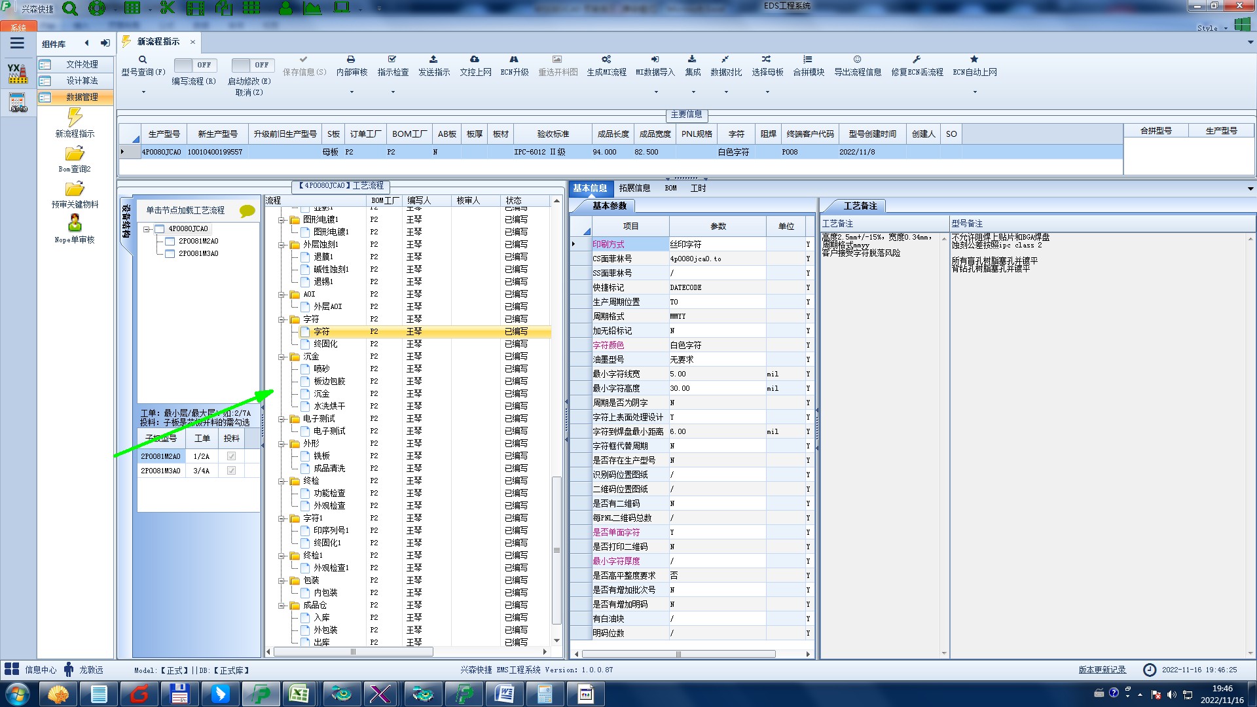Select 数据管理 in the component library

(82, 97)
